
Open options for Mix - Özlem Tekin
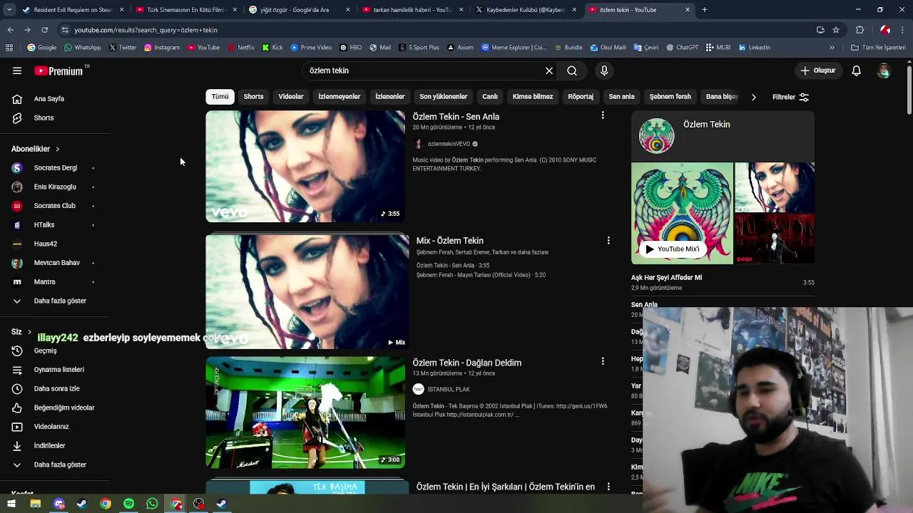click(x=608, y=241)
